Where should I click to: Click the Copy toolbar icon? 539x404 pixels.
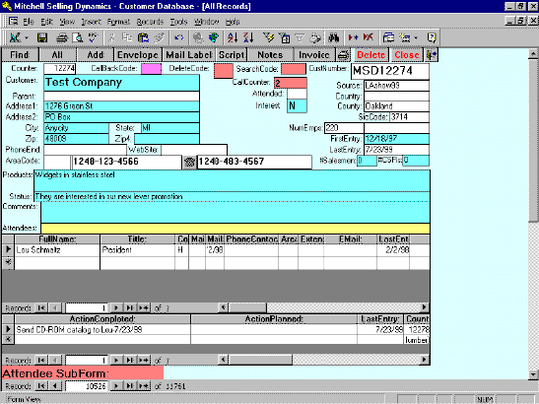pyautogui.click(x=127, y=37)
